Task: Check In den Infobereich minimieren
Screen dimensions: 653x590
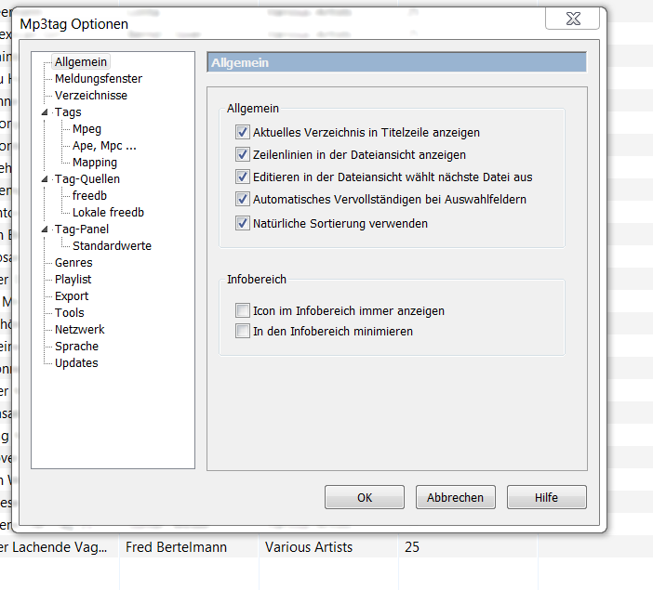Action: point(243,331)
